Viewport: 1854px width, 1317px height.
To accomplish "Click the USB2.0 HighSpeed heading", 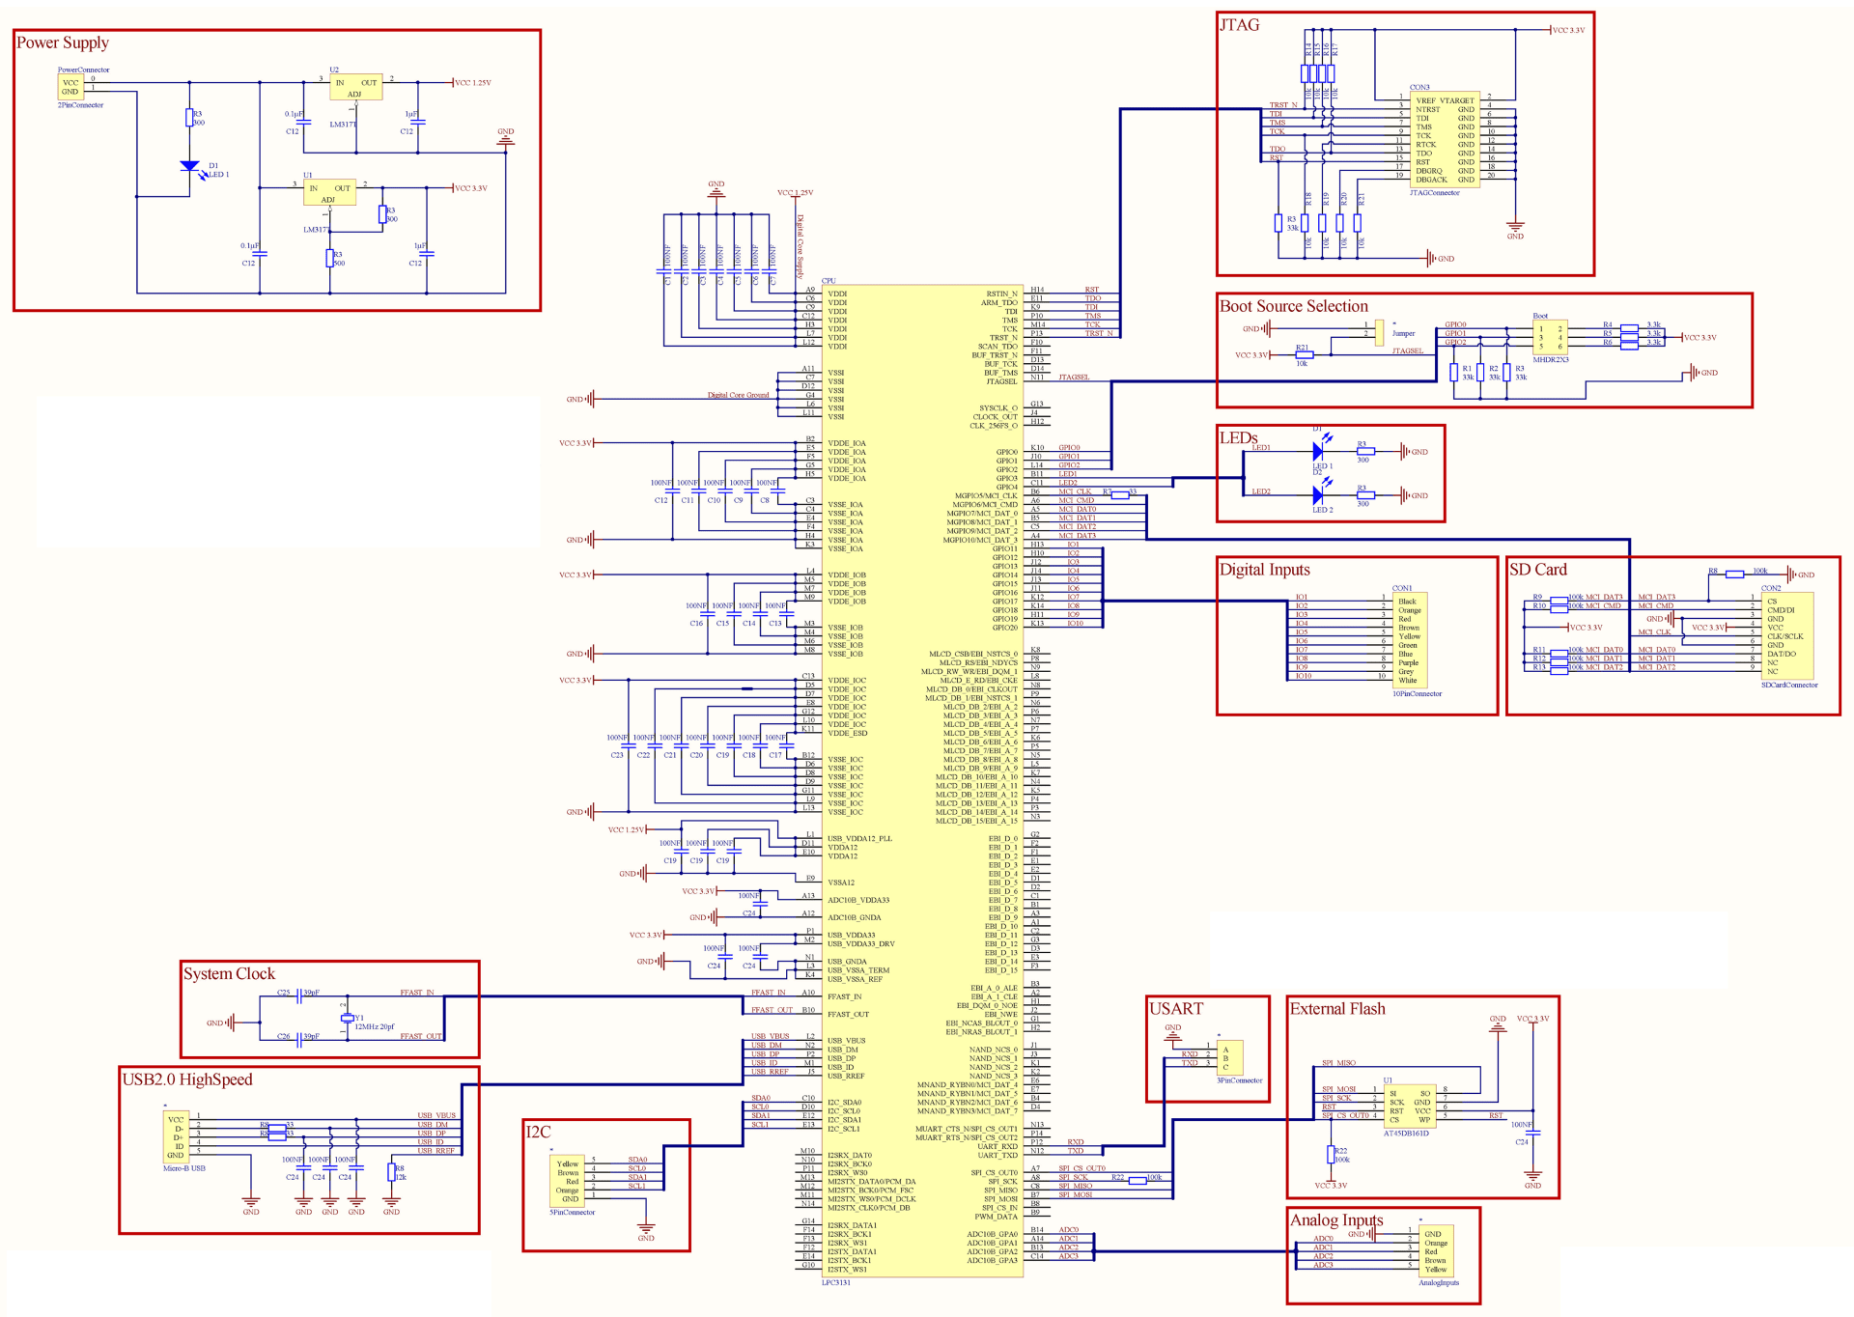I will tap(186, 1079).
